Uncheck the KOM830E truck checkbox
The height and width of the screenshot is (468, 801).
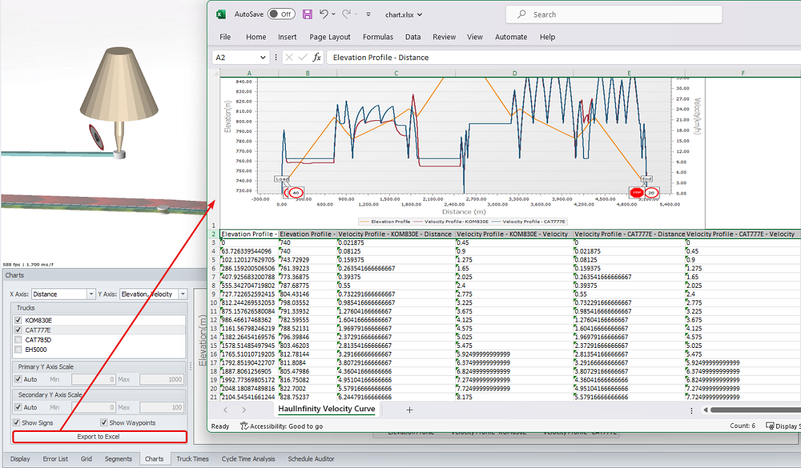(x=19, y=320)
